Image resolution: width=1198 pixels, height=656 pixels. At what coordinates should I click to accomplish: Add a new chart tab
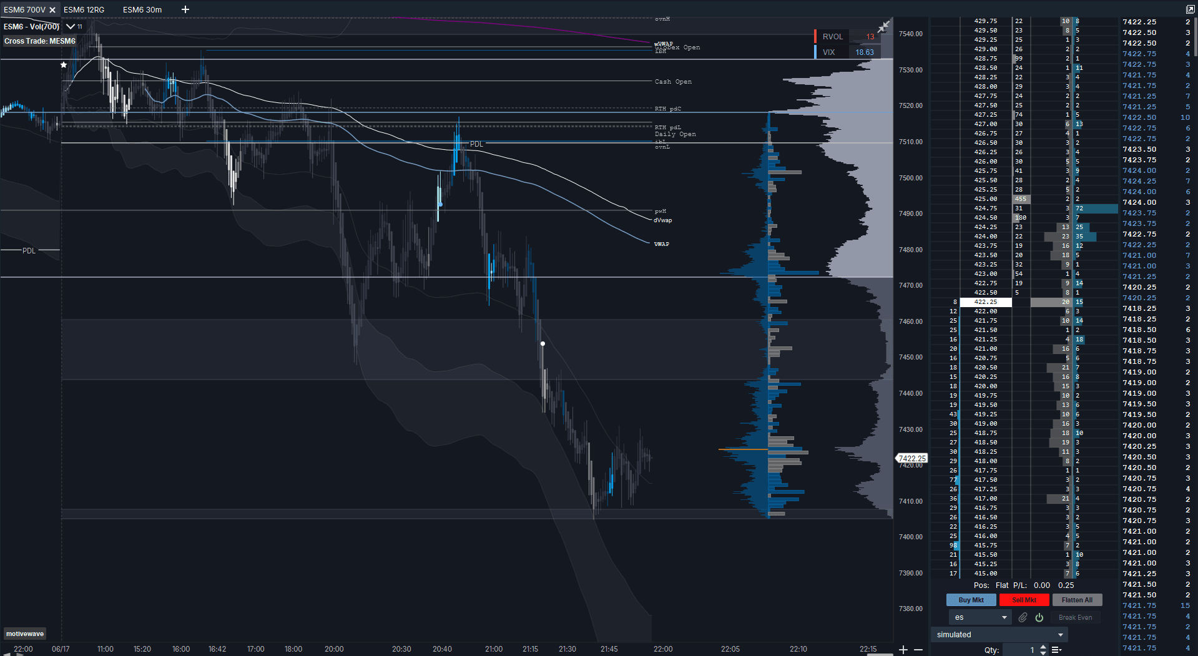pos(185,9)
